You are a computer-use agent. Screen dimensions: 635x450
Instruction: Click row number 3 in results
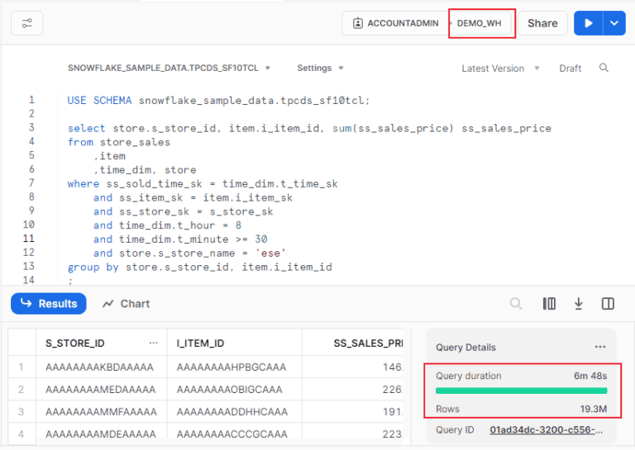click(21, 411)
